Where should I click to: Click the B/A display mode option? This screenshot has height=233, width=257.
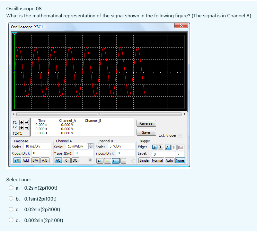(x=35, y=160)
